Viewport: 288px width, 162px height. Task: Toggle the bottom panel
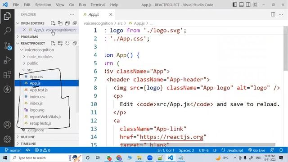241,4
